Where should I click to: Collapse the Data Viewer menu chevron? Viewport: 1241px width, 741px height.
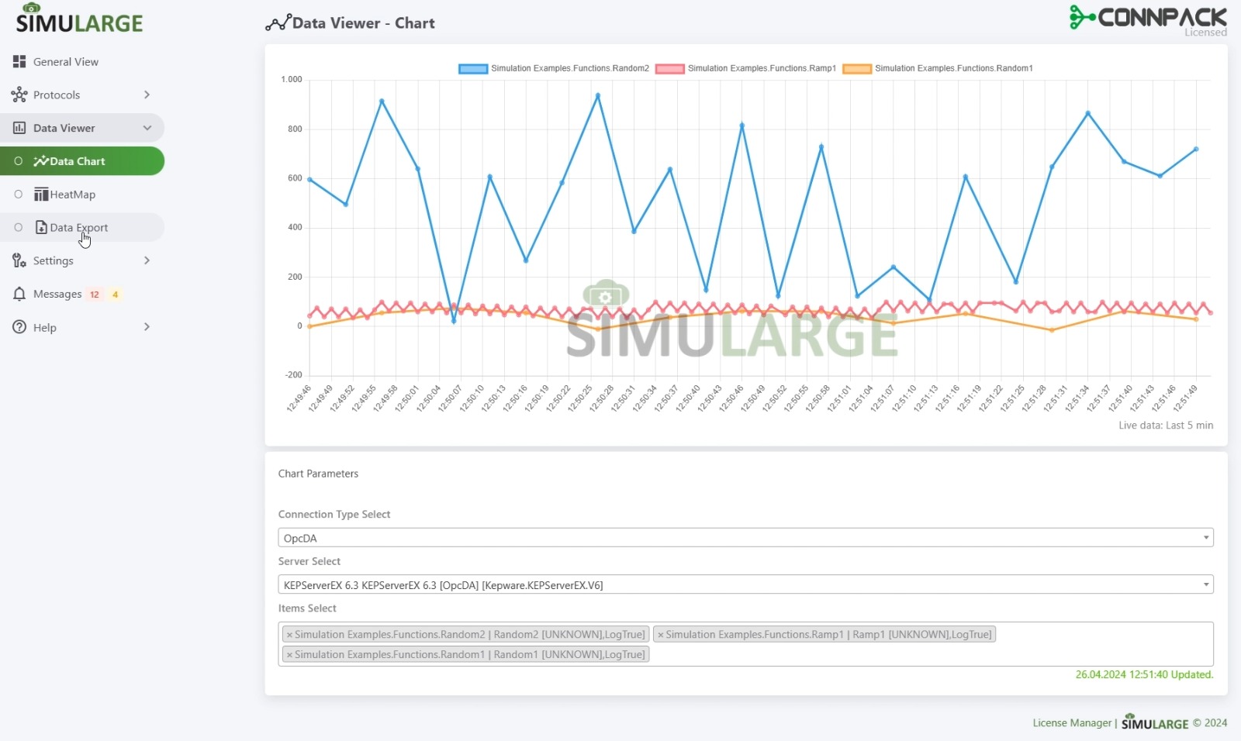pyautogui.click(x=147, y=128)
